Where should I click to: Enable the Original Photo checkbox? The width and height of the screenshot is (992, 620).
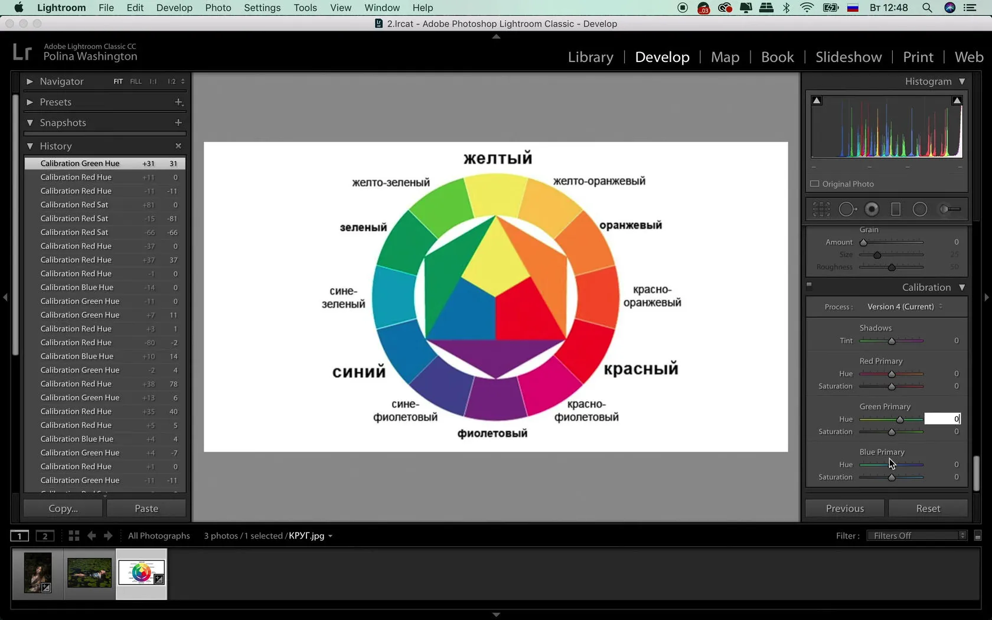coord(815,184)
